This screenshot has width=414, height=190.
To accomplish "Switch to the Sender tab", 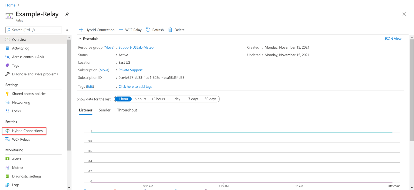I will 104,110.
